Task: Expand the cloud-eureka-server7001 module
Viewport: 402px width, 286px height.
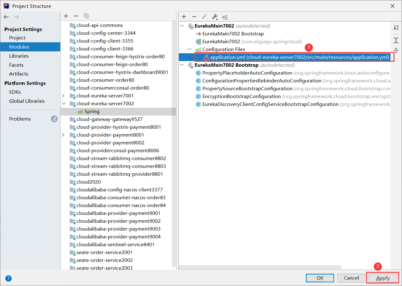Action: pyautogui.click(x=63, y=96)
